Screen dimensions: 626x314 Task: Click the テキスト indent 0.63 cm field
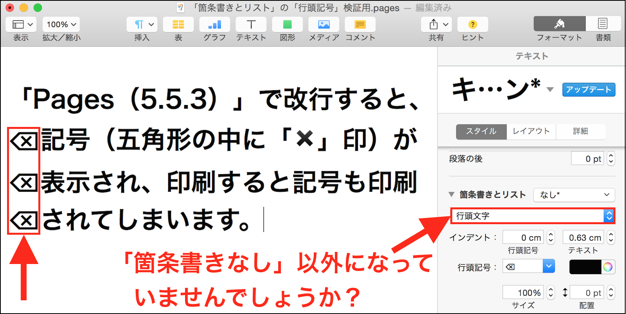(584, 237)
